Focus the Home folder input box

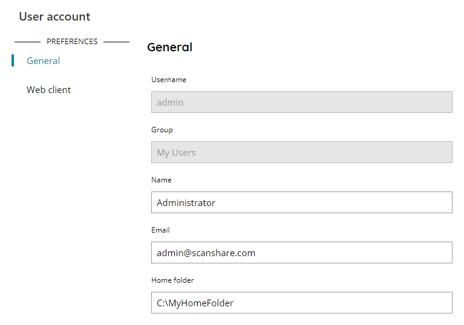pos(301,303)
